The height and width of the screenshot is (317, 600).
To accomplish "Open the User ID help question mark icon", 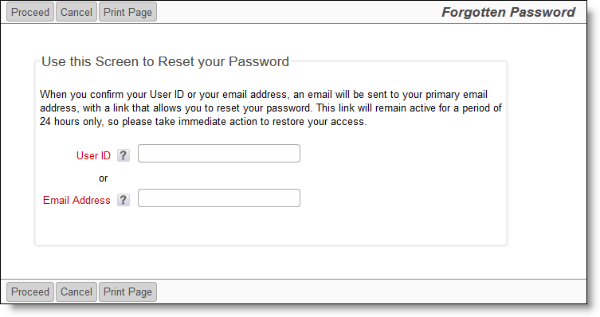I will (124, 155).
